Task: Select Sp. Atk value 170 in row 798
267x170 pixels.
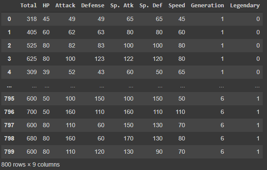Action: 129,138
